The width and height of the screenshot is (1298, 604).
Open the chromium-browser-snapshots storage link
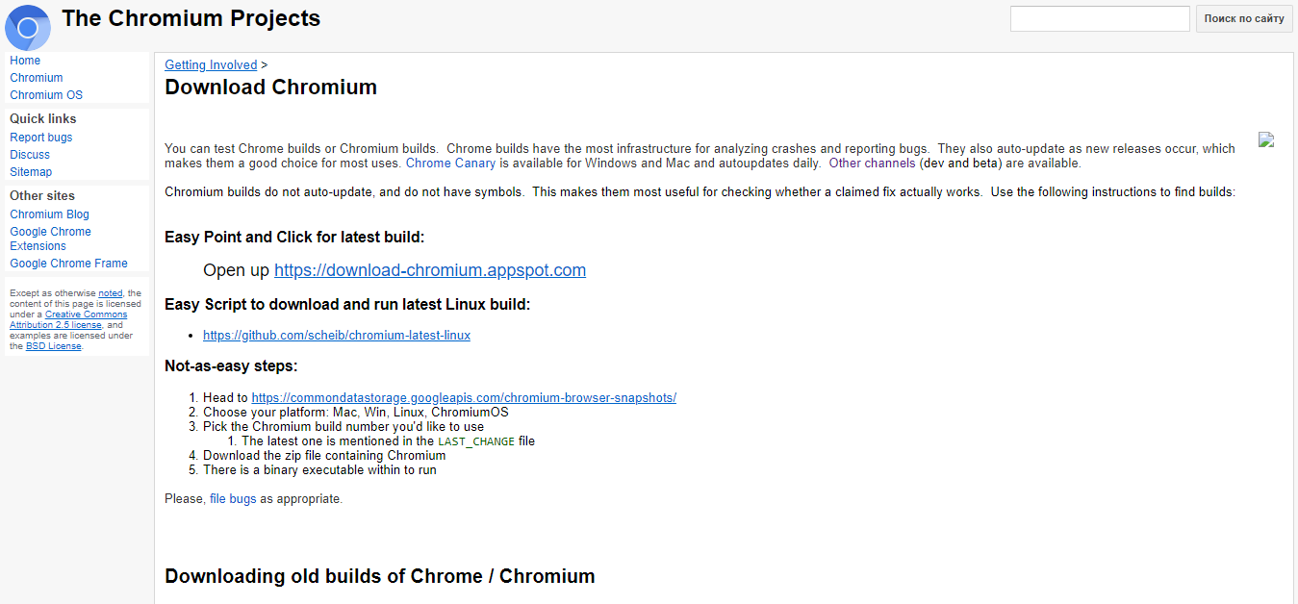[464, 397]
